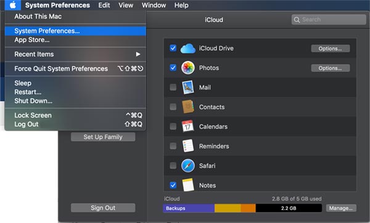Viewport: 370px width, 223px height.
Task: Click the Manage... storage button
Action: (x=341, y=208)
